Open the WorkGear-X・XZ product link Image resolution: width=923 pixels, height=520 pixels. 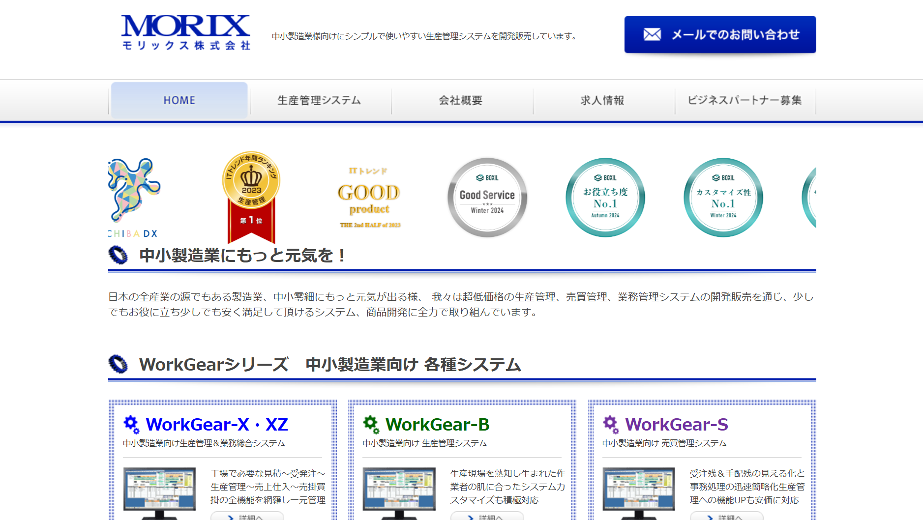coord(217,425)
